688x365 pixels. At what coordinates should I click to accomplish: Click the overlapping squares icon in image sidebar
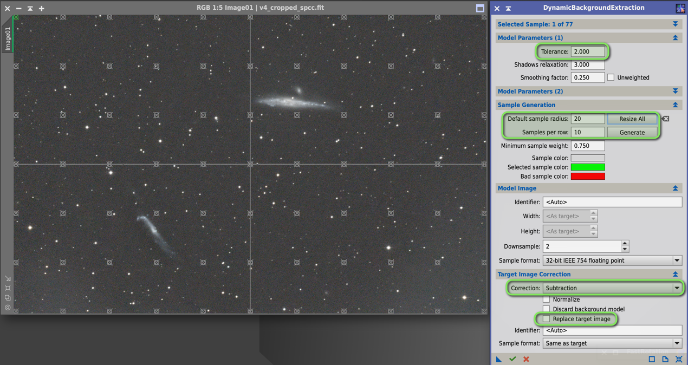click(8, 298)
